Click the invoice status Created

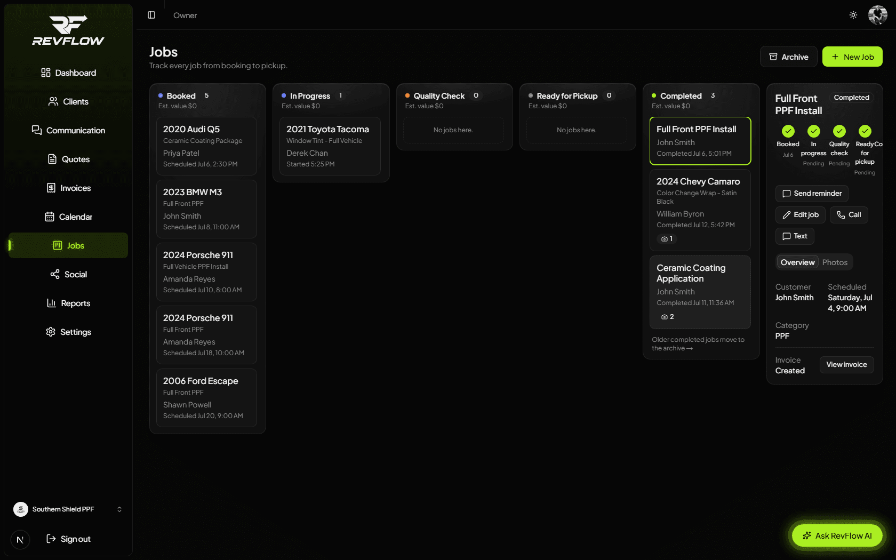(790, 371)
